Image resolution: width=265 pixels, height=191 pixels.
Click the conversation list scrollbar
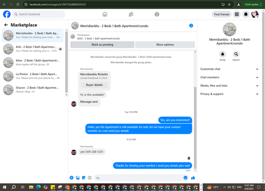[66, 62]
